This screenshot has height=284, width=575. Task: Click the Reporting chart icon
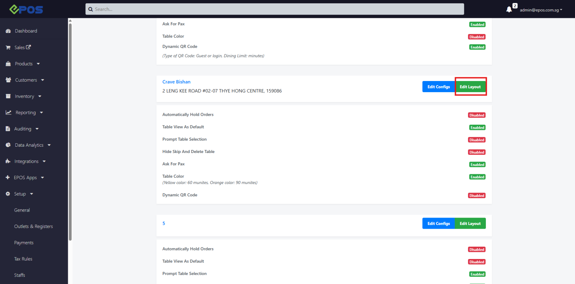pyautogui.click(x=8, y=113)
